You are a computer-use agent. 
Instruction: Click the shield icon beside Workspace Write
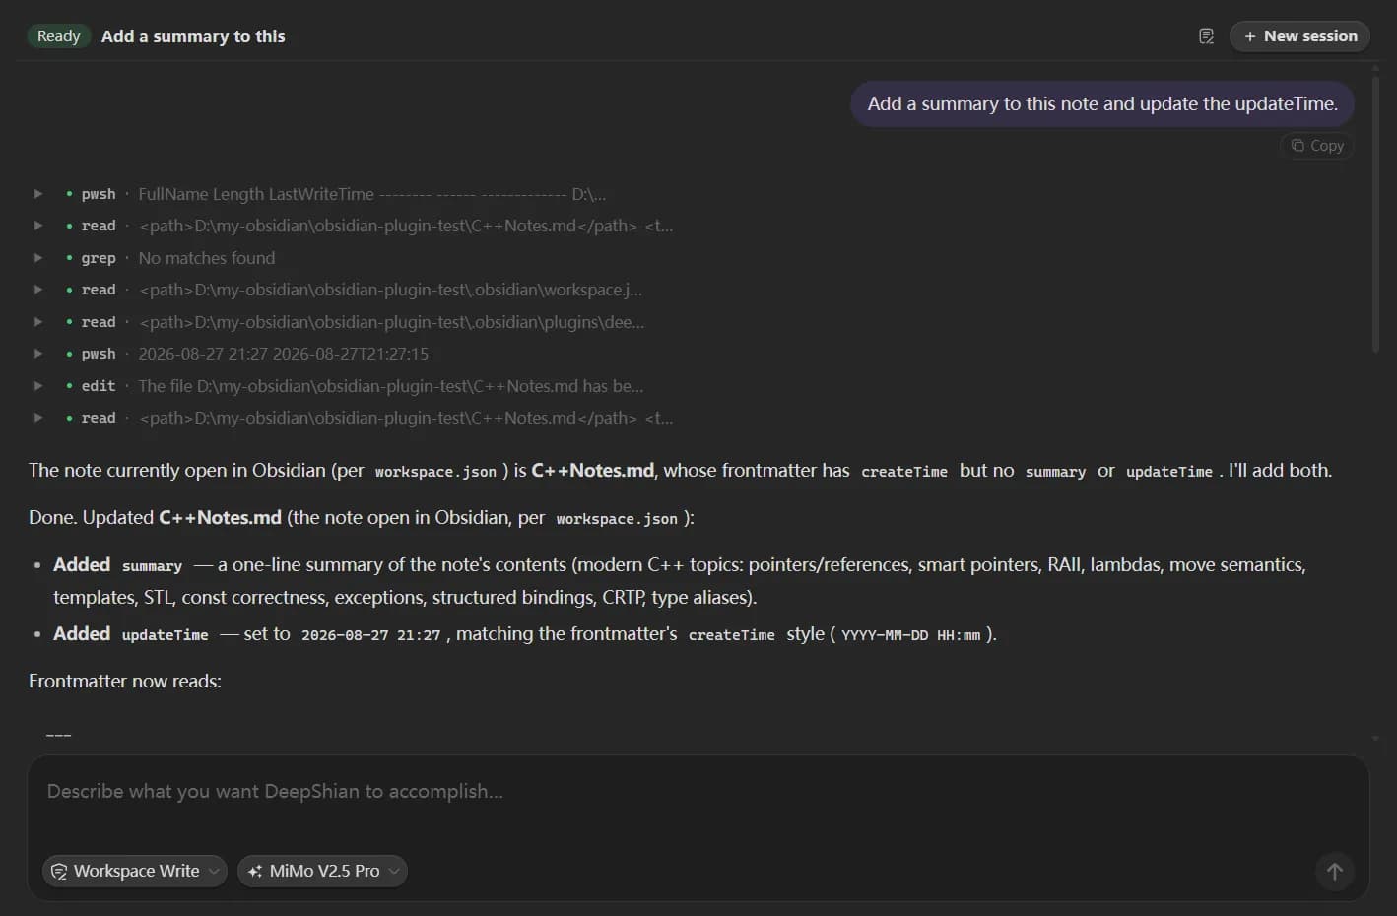pyautogui.click(x=59, y=871)
